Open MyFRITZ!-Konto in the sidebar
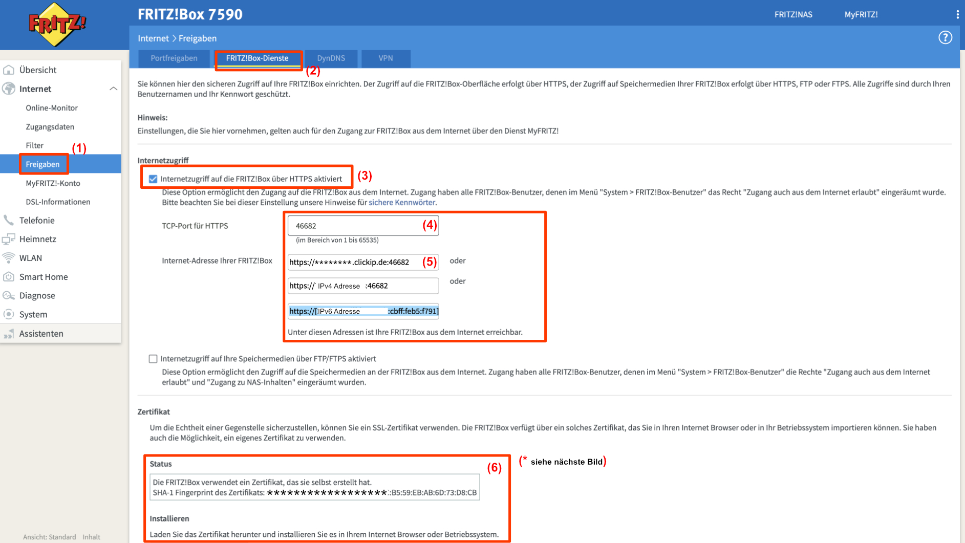Viewport: 965px width, 543px height. tap(53, 183)
